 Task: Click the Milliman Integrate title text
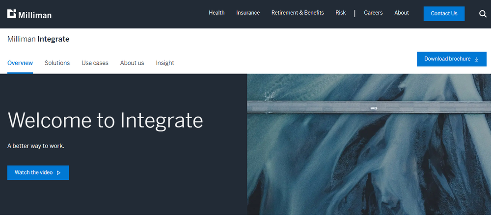[x=38, y=39]
